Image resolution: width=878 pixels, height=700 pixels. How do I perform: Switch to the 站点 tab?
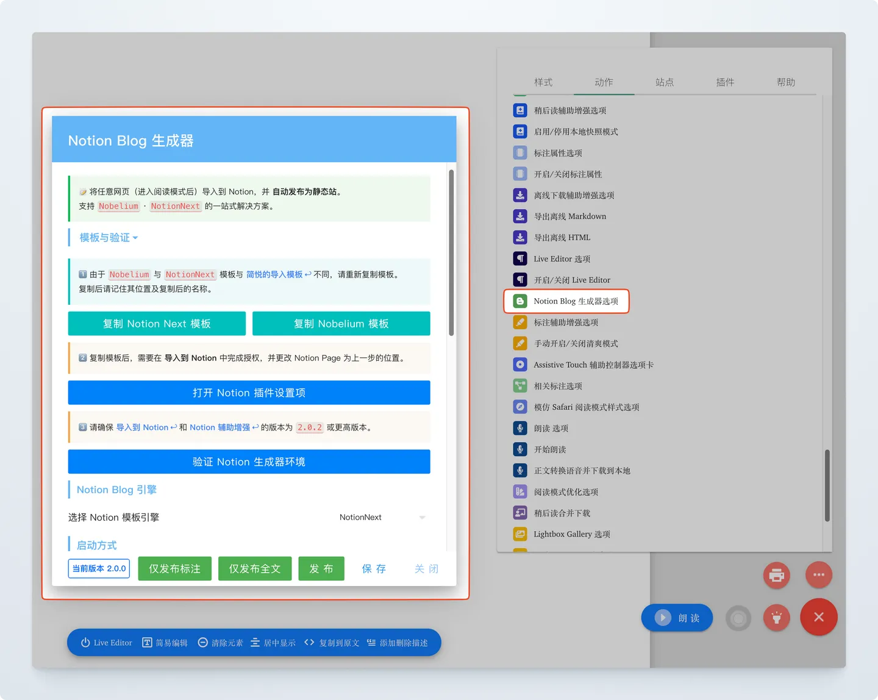click(x=665, y=82)
